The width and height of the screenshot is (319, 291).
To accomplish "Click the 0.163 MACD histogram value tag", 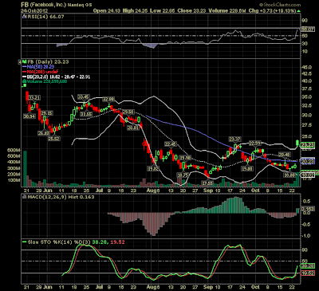I will pos(308,209).
